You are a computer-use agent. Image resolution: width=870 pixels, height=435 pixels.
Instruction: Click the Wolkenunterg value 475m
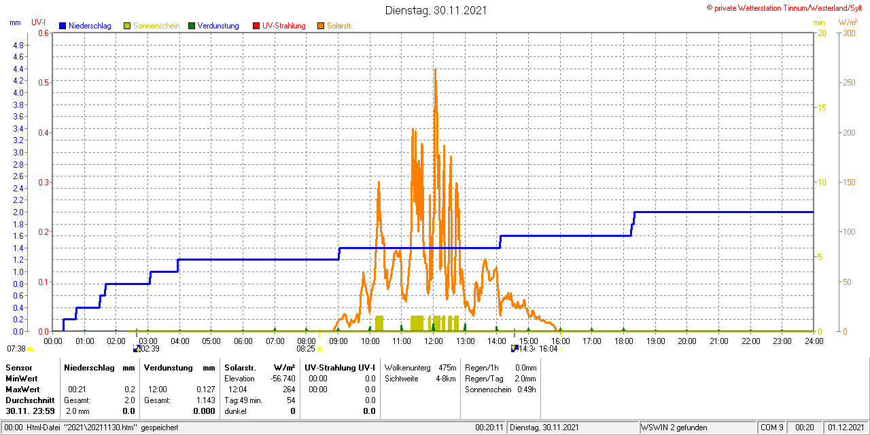[447, 368]
